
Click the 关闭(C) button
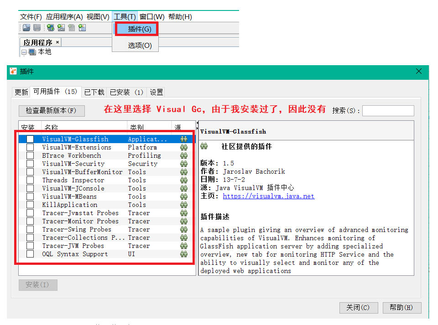(359, 308)
